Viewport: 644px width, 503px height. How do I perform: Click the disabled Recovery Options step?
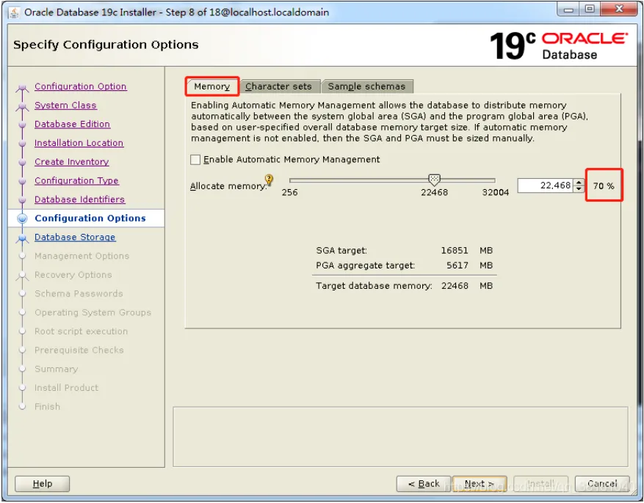[x=73, y=275]
